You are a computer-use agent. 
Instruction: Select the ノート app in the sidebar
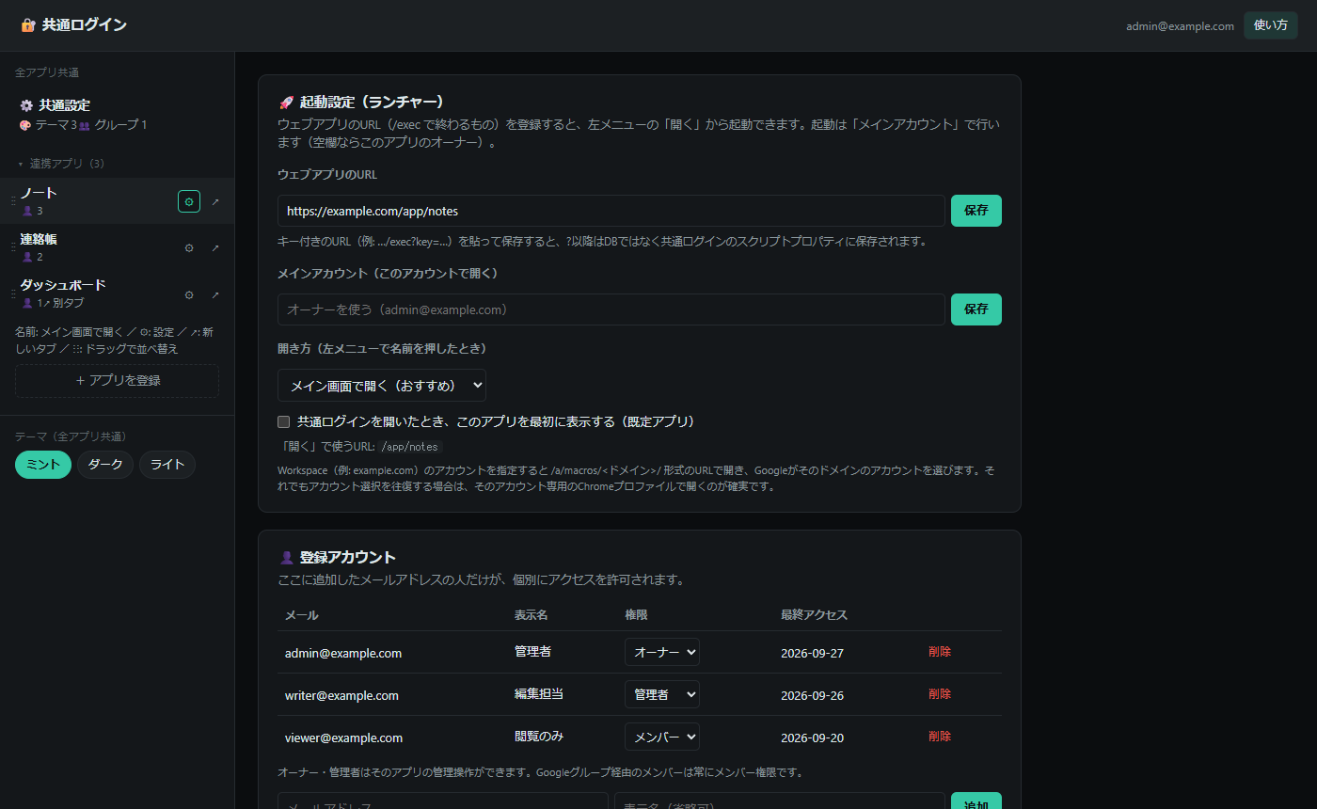click(40, 193)
